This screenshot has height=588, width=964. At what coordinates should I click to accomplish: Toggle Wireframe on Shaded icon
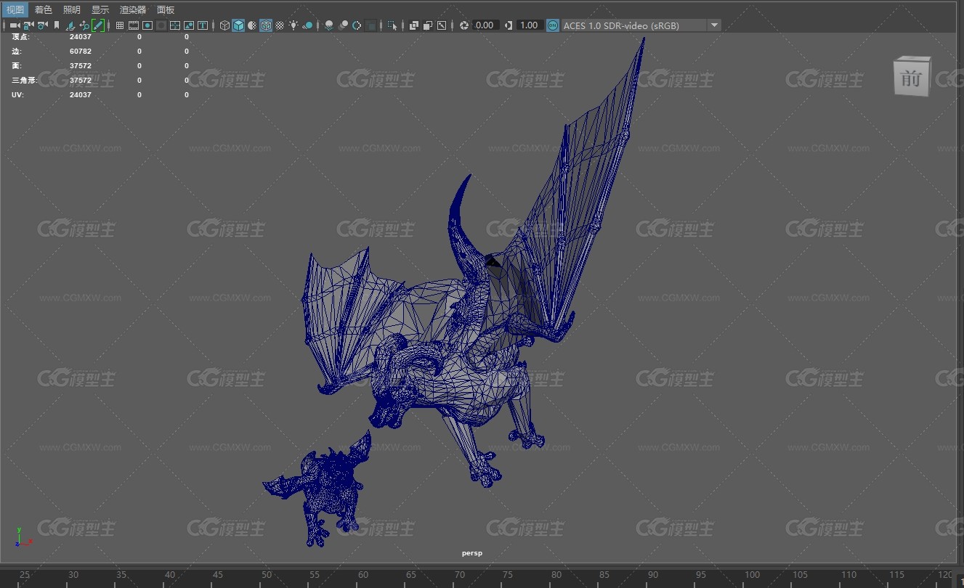(x=266, y=25)
